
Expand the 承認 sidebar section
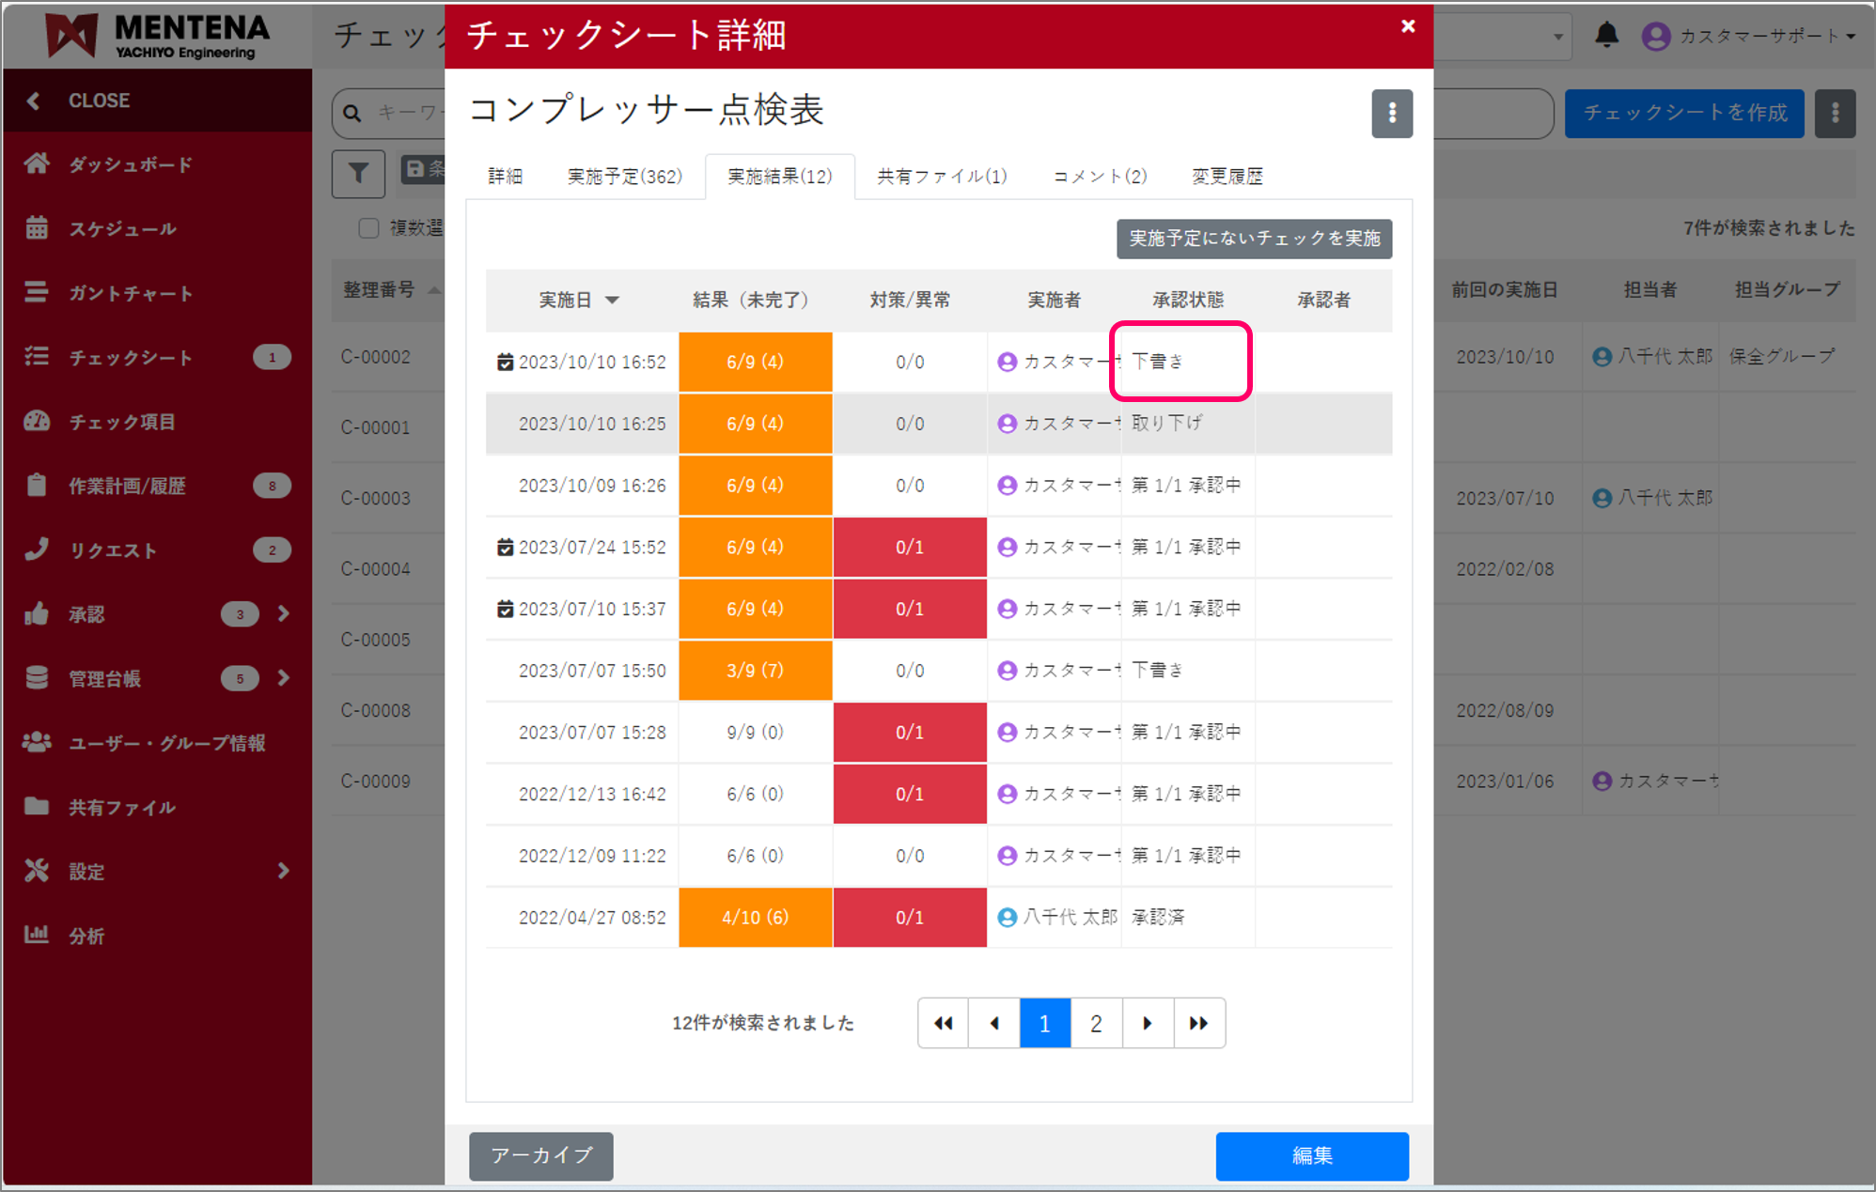coord(283,614)
